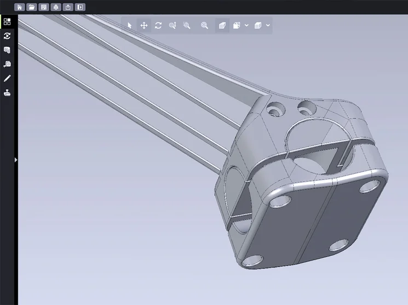Choose the arrow select pointer tool
Screen dimensions: 408x305
tap(130, 26)
